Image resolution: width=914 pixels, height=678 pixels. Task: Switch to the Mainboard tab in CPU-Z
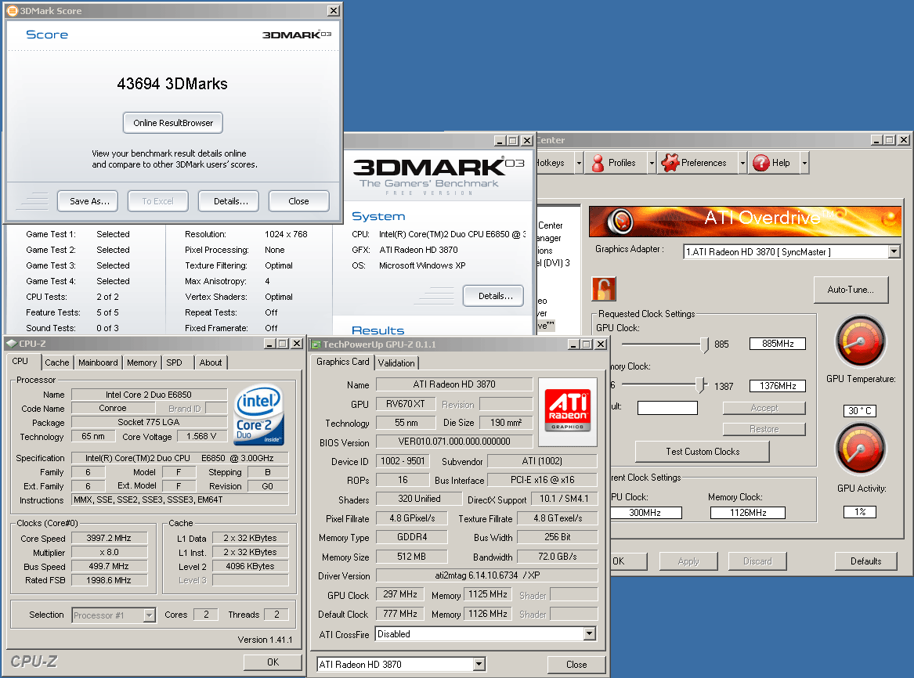tap(98, 362)
